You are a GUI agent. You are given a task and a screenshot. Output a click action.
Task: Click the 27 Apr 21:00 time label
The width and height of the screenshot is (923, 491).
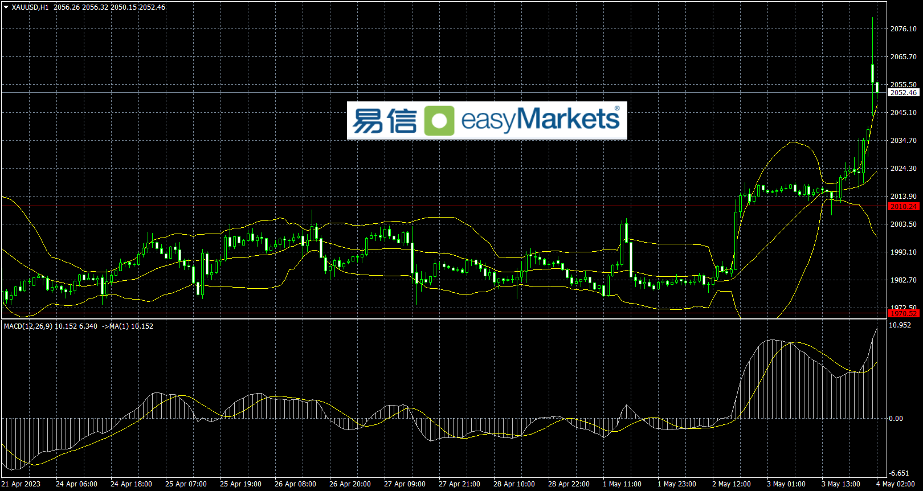459,484
